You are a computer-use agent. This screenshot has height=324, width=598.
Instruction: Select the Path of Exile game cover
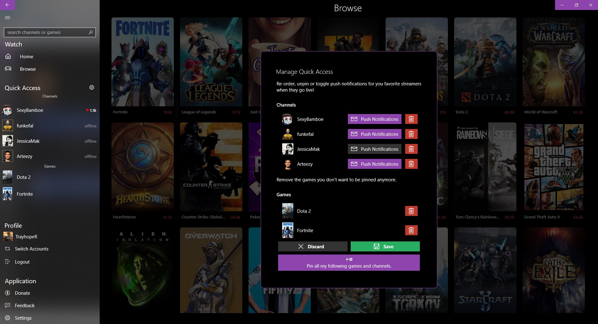[554, 270]
